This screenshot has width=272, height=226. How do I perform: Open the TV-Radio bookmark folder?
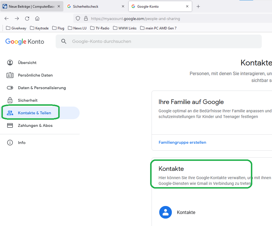pos(100,28)
